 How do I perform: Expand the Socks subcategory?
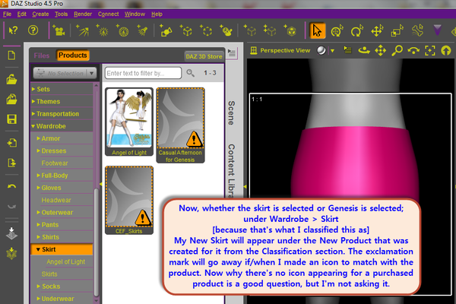click(x=39, y=287)
